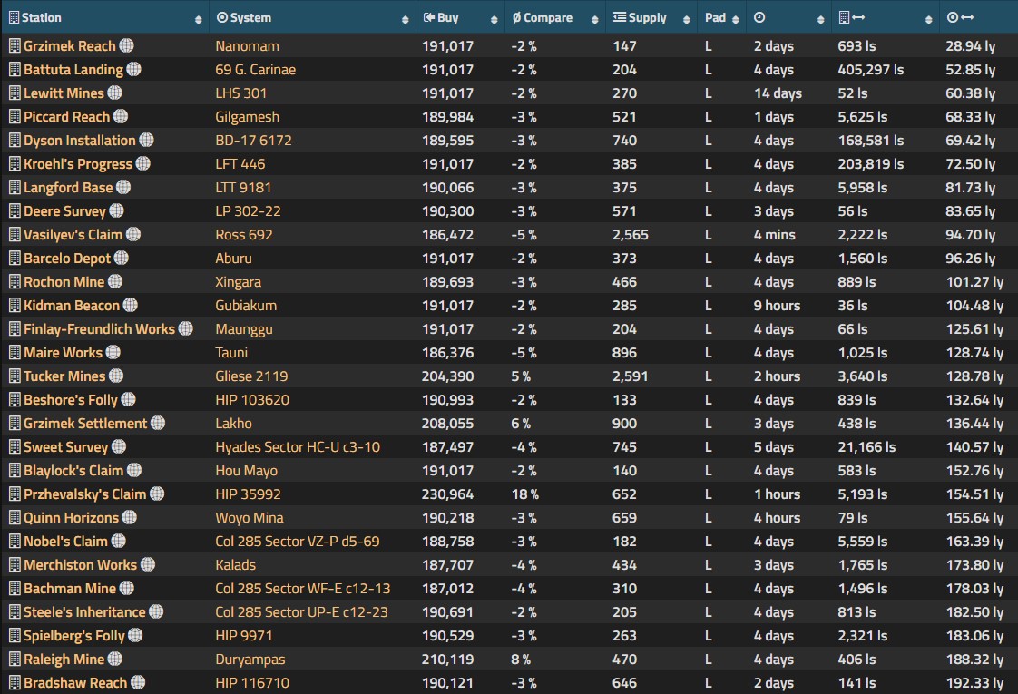Open the Spielberg's Folly station link
1018x694 pixels.
(x=74, y=636)
